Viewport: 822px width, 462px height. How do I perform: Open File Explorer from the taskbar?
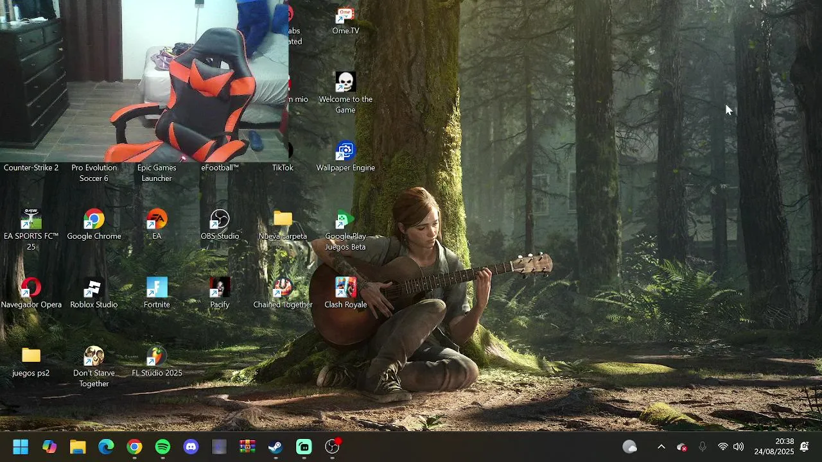pos(78,447)
